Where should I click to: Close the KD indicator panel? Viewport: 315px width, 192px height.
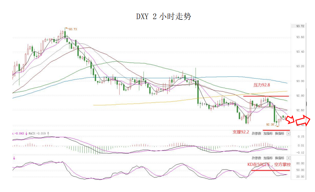pyautogui.click(x=288, y=158)
